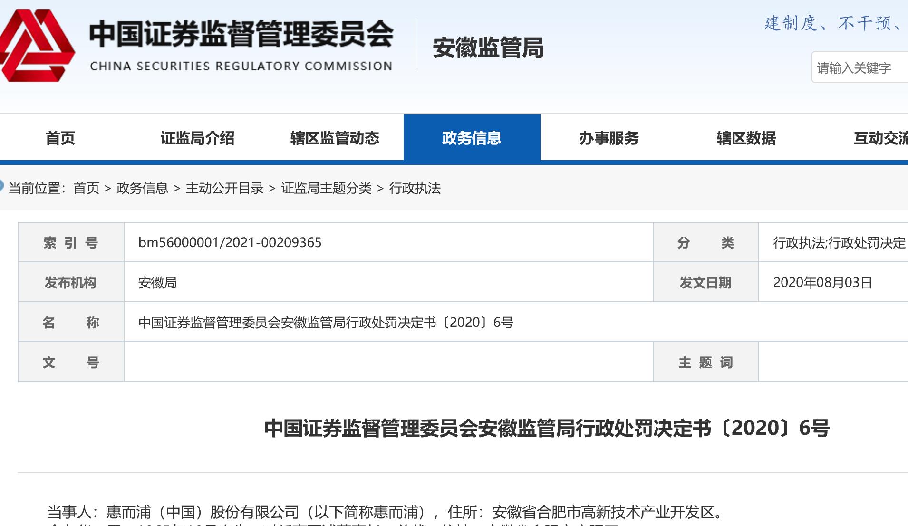The image size is (908, 526).
Task: Open the 辖区数据 navigation tab
Action: (x=746, y=138)
